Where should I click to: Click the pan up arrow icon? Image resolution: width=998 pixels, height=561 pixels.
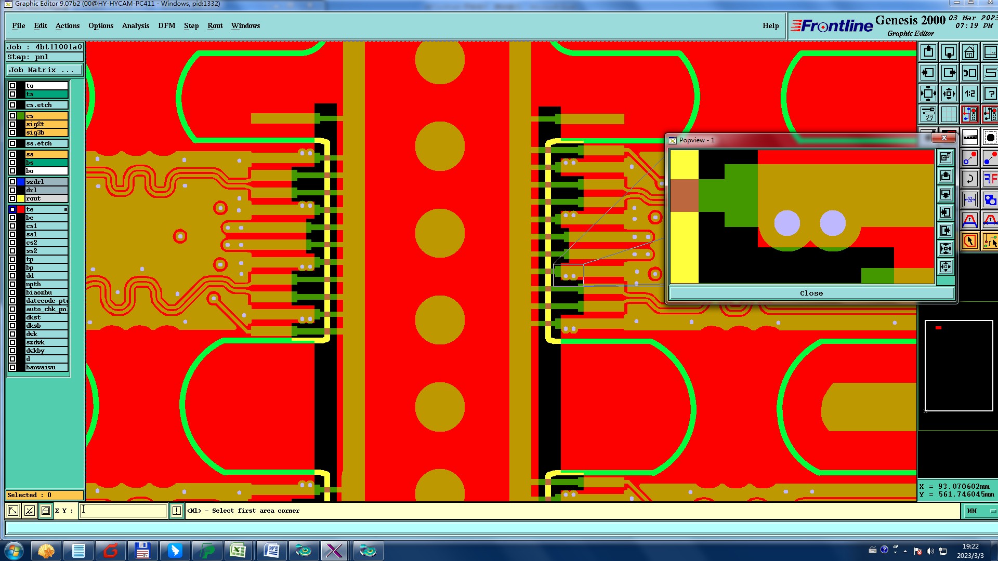tap(928, 52)
